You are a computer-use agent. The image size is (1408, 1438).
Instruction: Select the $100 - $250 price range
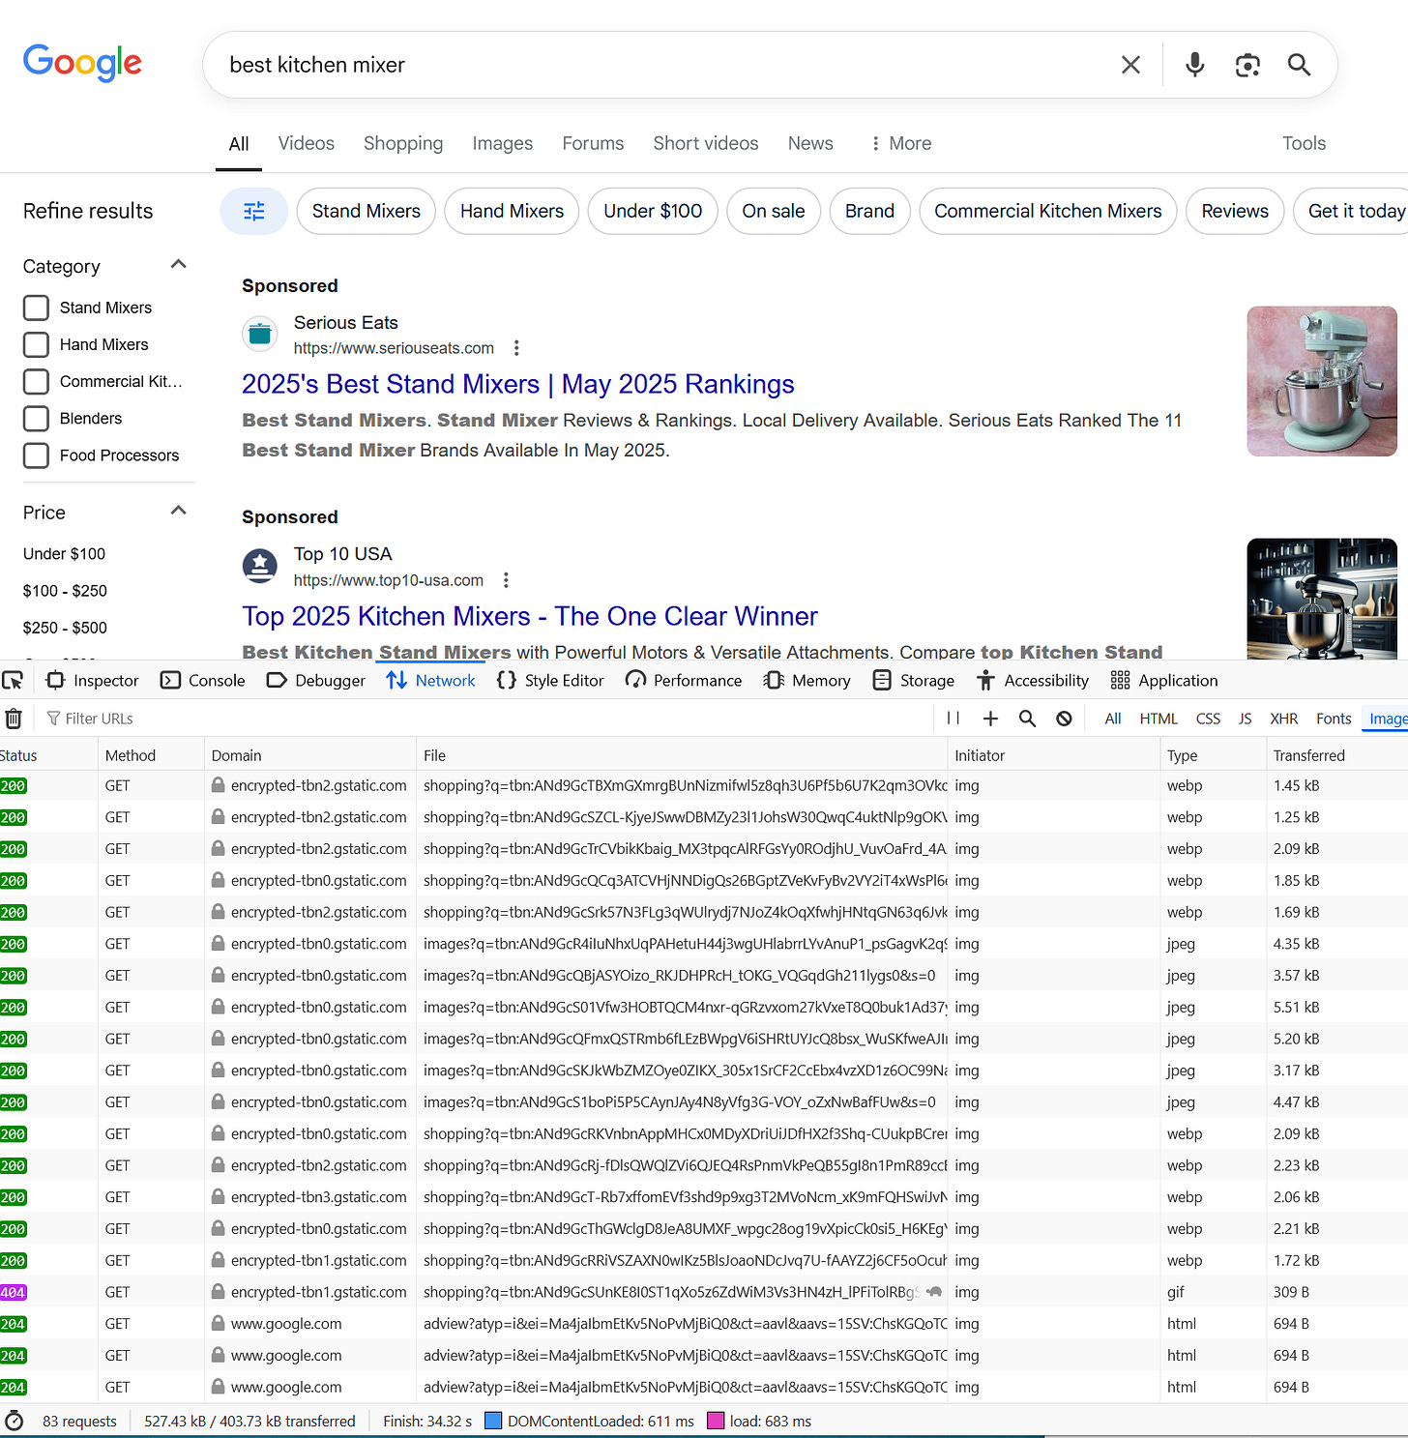coord(65,591)
